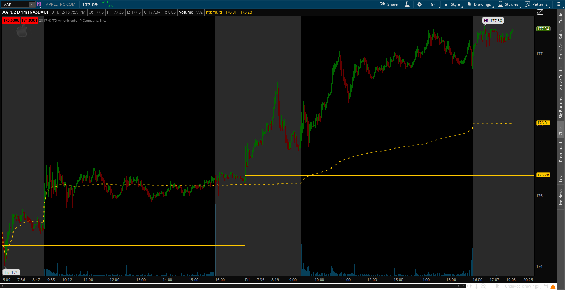Click the R: 0.05 range value

170,12
